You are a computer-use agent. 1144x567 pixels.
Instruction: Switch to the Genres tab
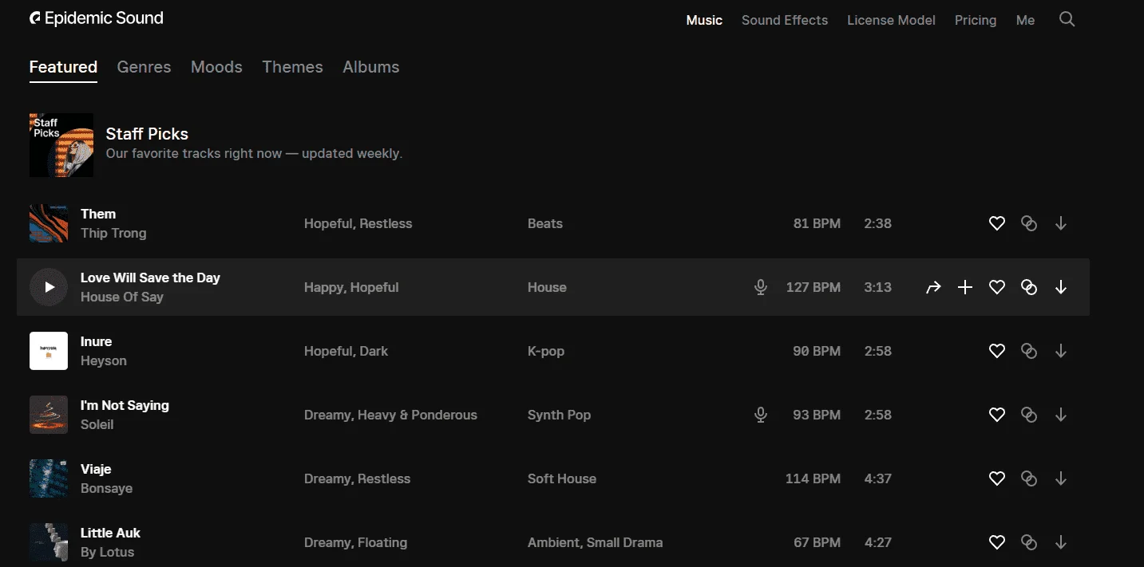pos(144,67)
